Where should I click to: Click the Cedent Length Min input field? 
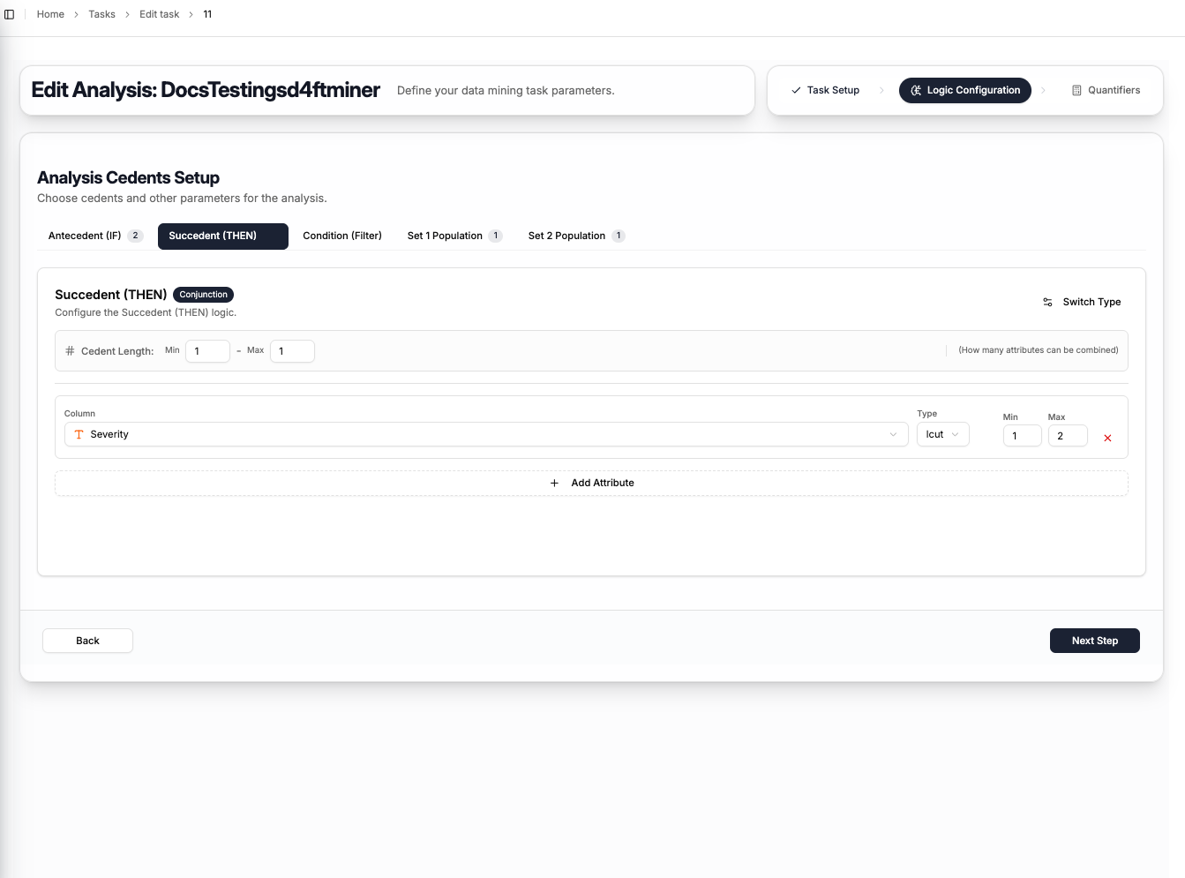[x=207, y=351]
